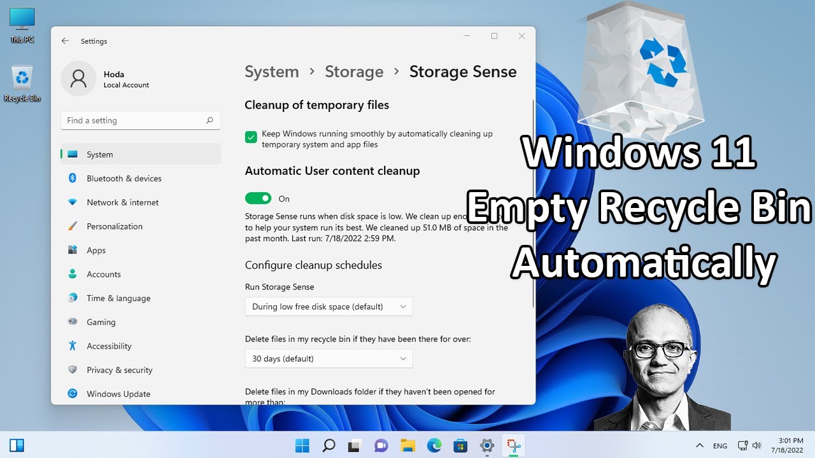Select Personalization in sidebar
This screenshot has height=458, width=815.
(141, 226)
